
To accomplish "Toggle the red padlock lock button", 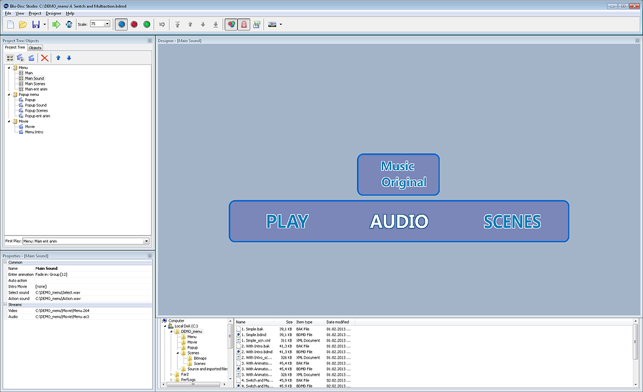I will coord(244,25).
